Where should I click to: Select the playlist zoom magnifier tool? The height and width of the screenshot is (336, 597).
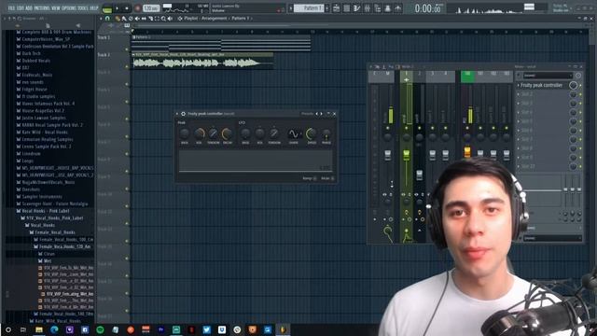click(164, 19)
